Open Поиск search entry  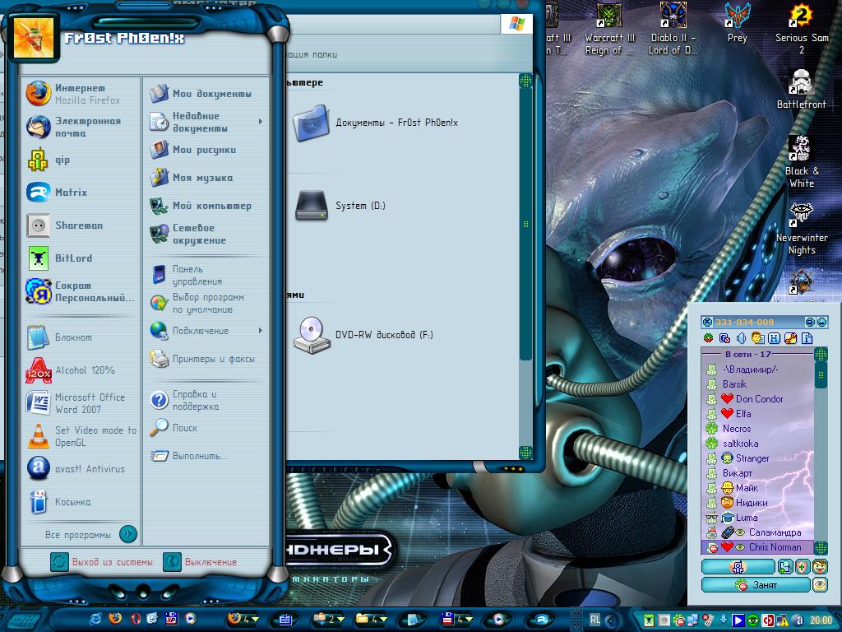(206, 428)
